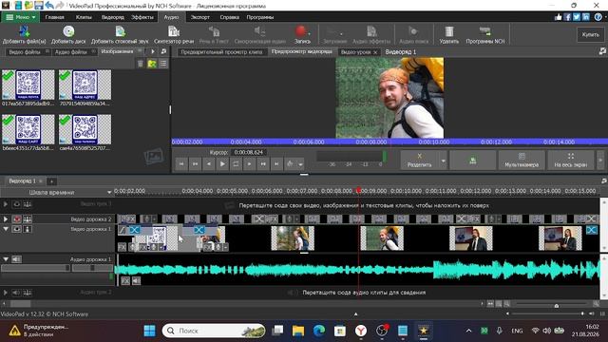Click the Курсор time field 0:00:08.624
This screenshot has height=342, width=608.
coord(249,152)
